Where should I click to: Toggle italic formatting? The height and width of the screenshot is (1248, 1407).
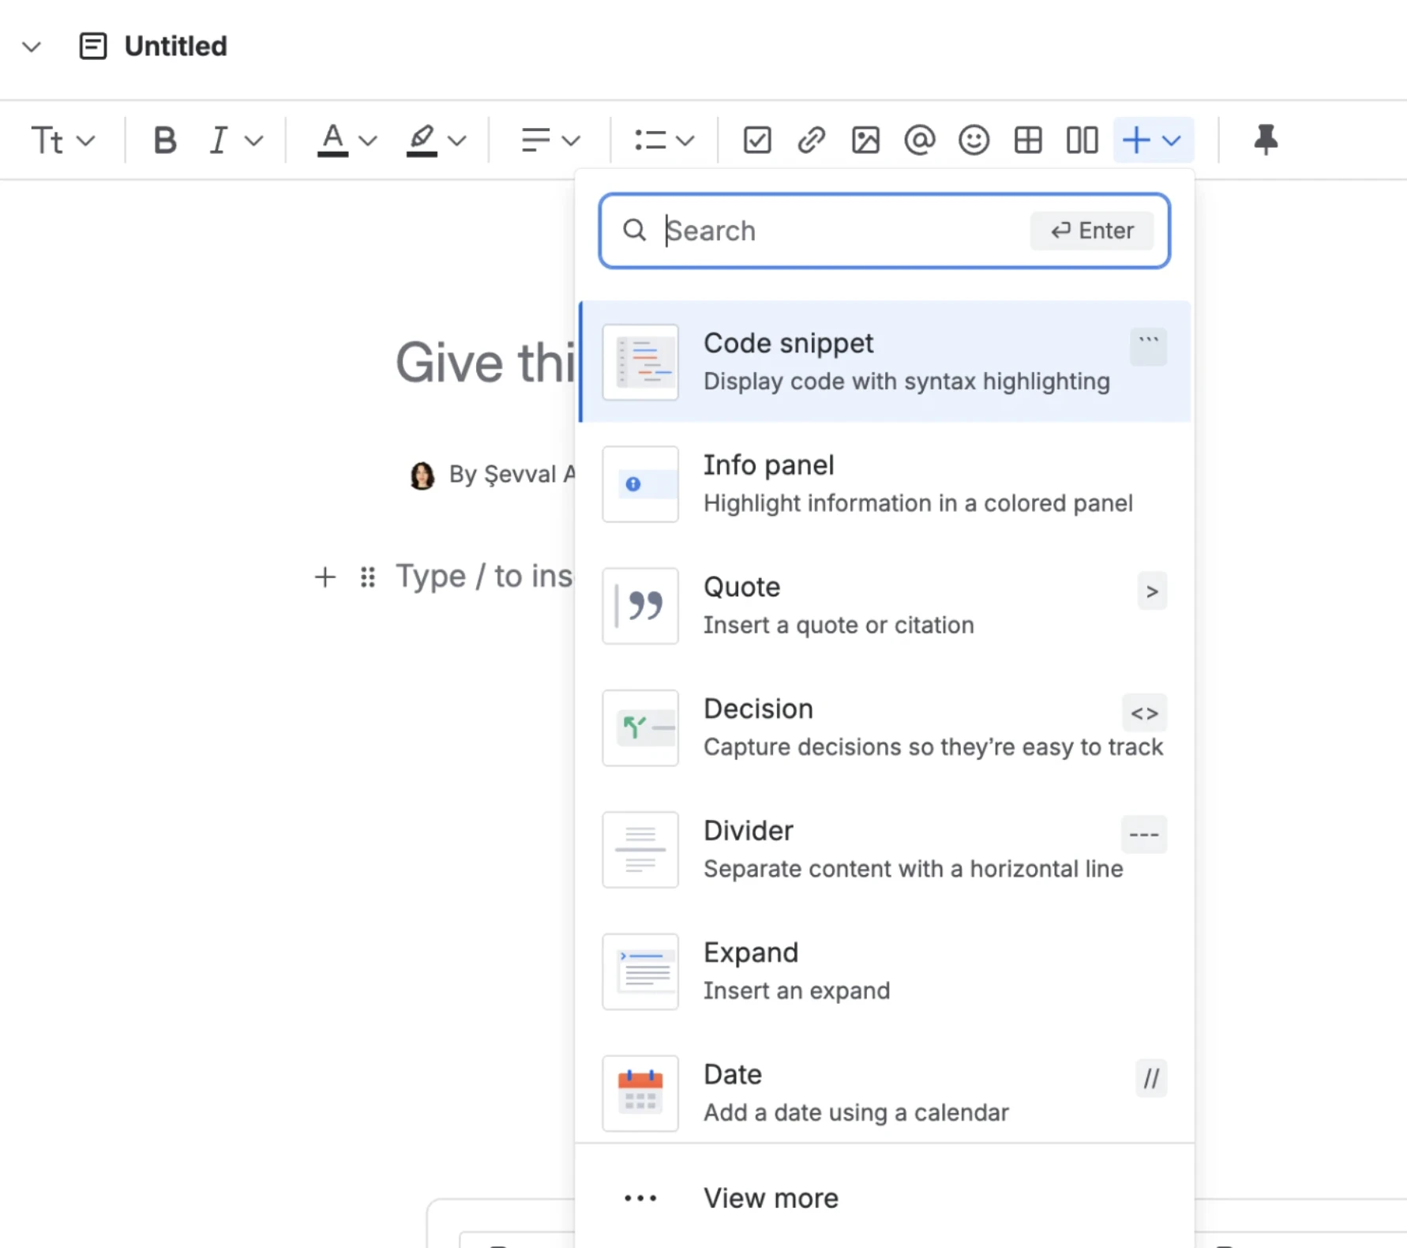coord(218,141)
